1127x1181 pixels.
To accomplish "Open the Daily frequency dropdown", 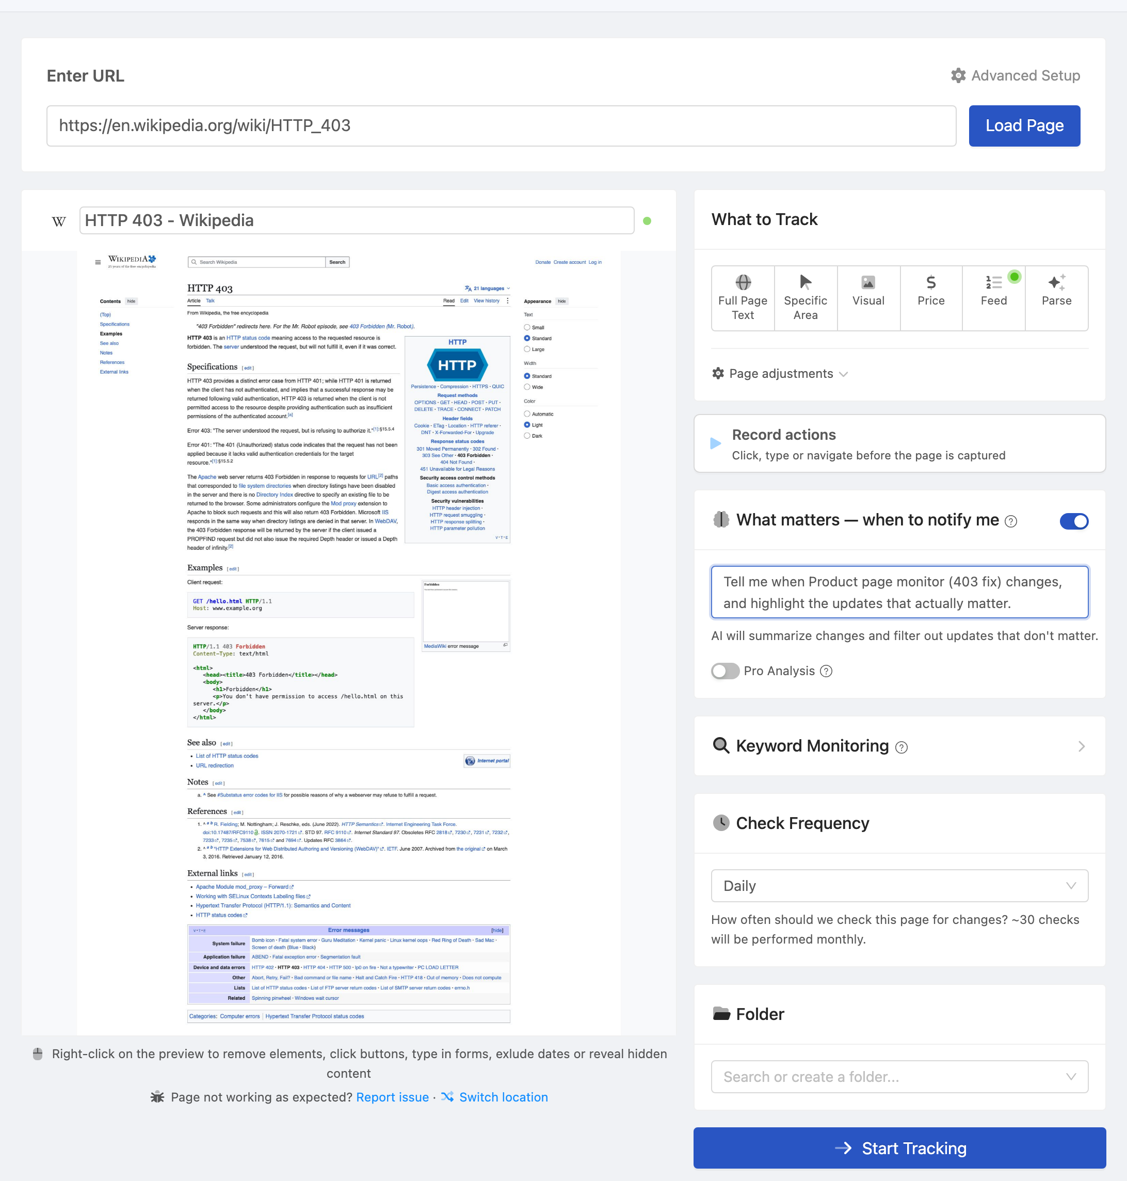I will (x=899, y=886).
